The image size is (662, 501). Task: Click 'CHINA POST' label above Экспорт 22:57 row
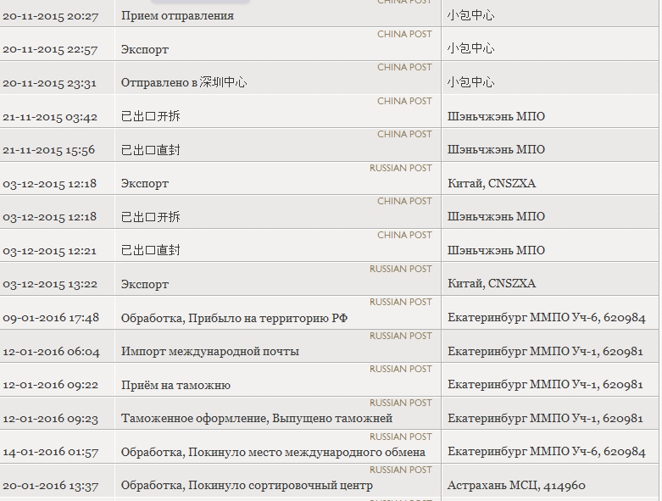tap(404, 34)
